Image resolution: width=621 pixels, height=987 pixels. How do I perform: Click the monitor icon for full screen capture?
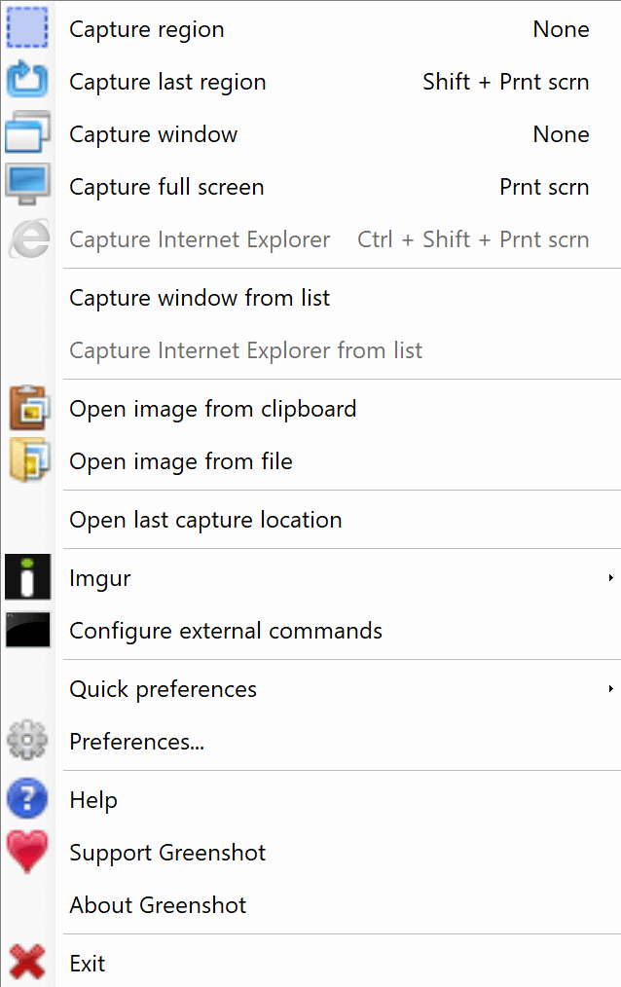pos(27,185)
